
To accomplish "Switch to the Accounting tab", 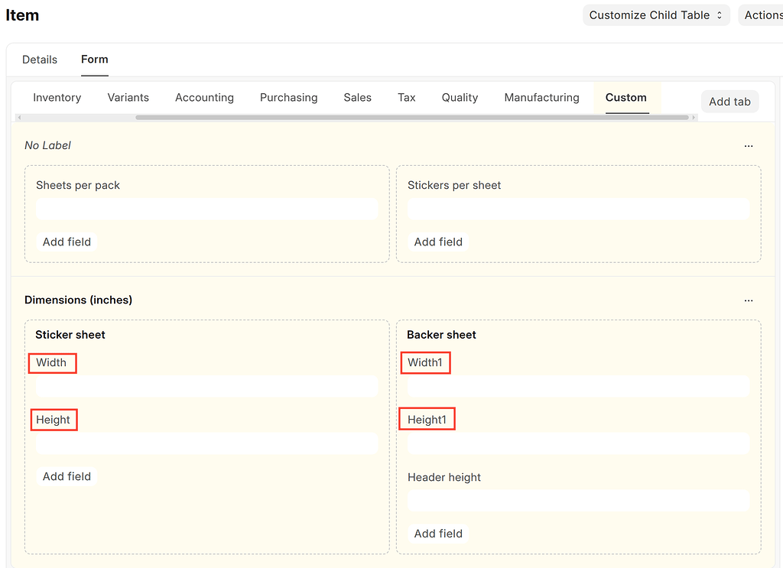I will [x=204, y=97].
